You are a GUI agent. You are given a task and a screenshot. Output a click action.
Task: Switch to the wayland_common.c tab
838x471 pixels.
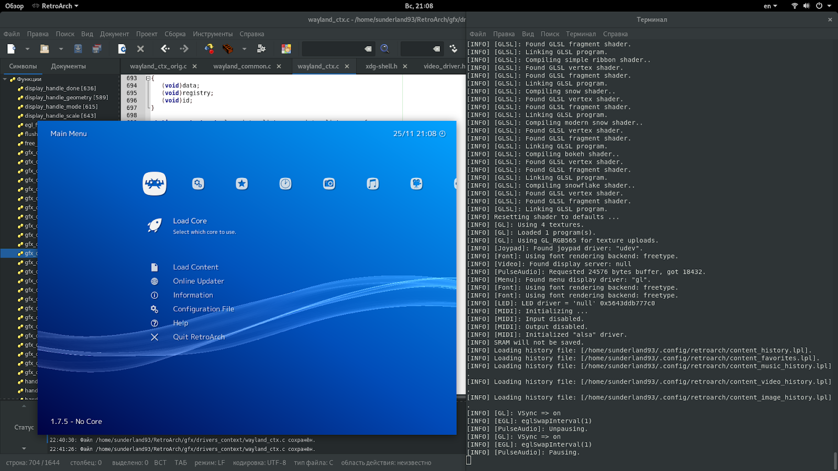point(242,66)
